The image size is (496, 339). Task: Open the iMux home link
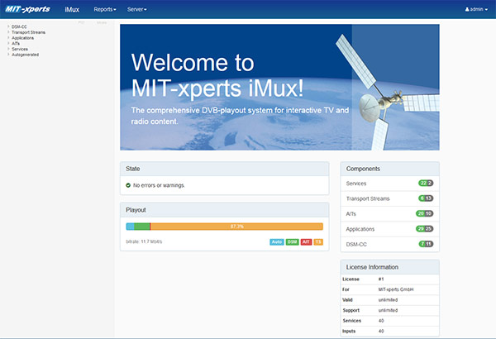click(72, 9)
